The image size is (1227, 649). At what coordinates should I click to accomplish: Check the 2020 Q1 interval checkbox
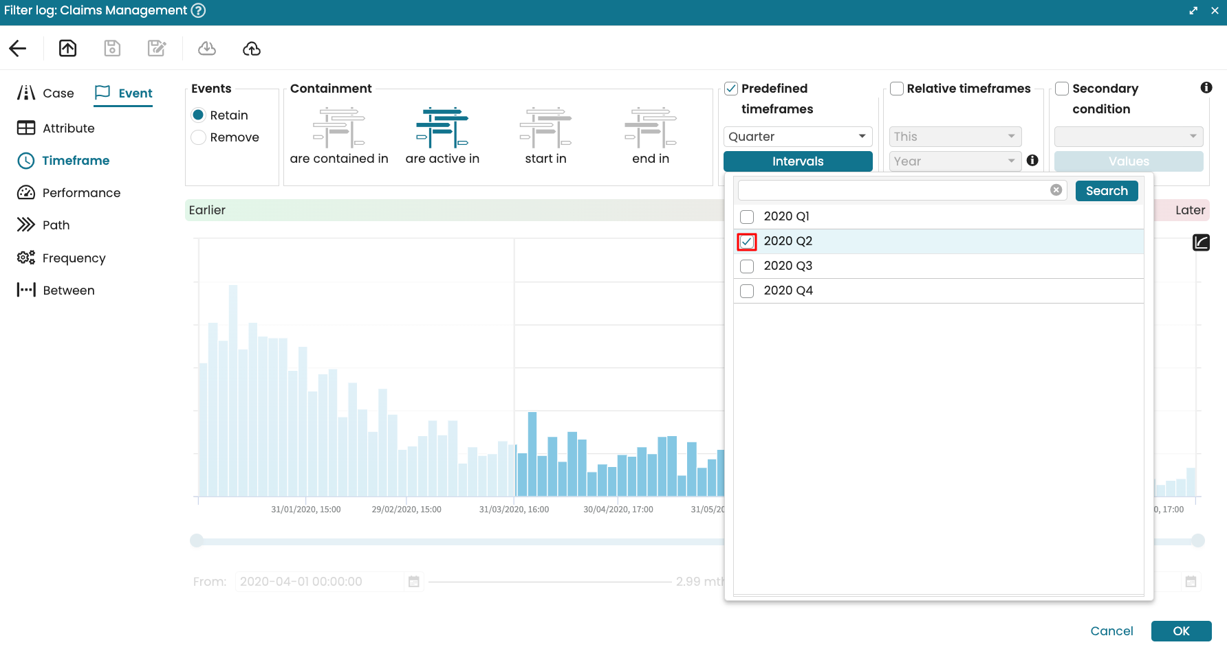pyautogui.click(x=747, y=217)
